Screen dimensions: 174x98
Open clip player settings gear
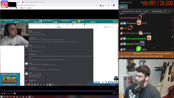[114, 93]
